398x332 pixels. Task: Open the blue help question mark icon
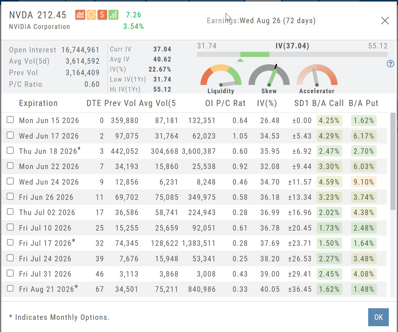(x=390, y=64)
